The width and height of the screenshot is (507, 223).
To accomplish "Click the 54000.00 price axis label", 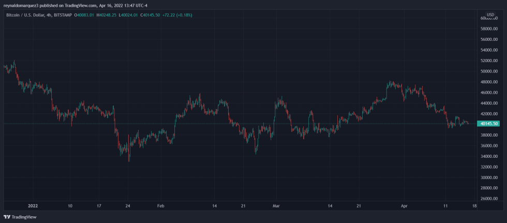I will click(x=490, y=50).
